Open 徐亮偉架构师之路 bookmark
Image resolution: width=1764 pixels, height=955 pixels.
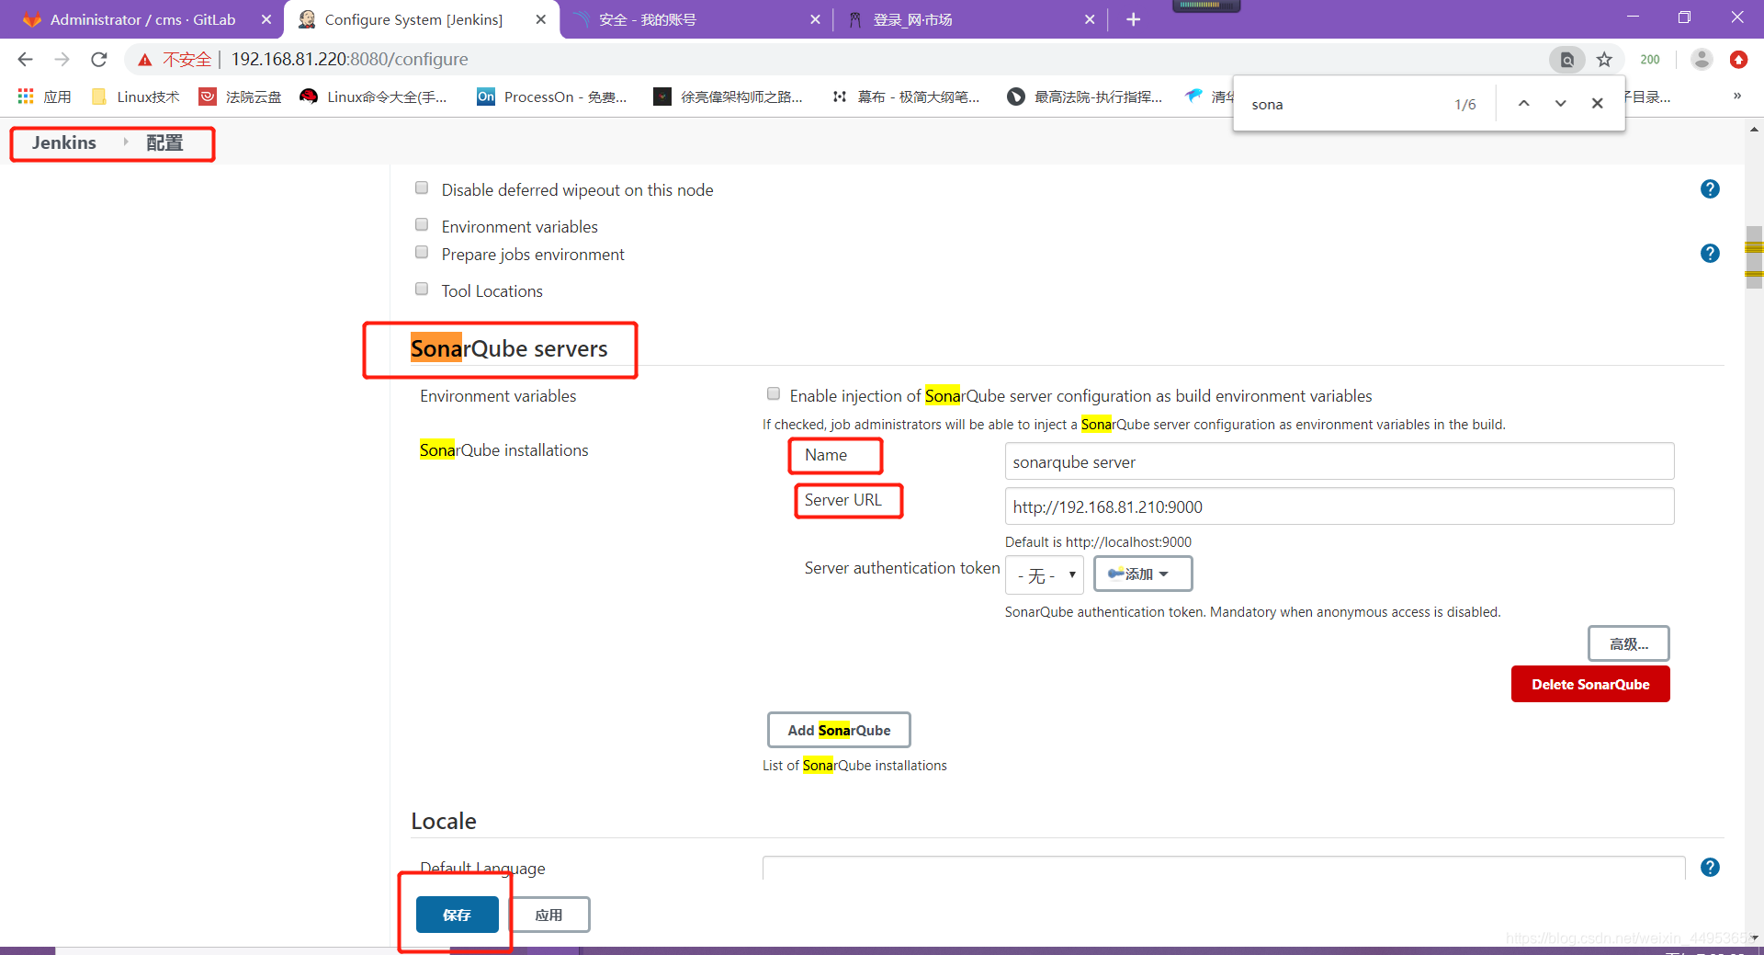pos(728,97)
